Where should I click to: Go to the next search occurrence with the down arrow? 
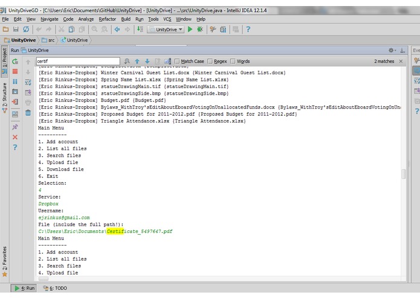pyautogui.click(x=147, y=61)
